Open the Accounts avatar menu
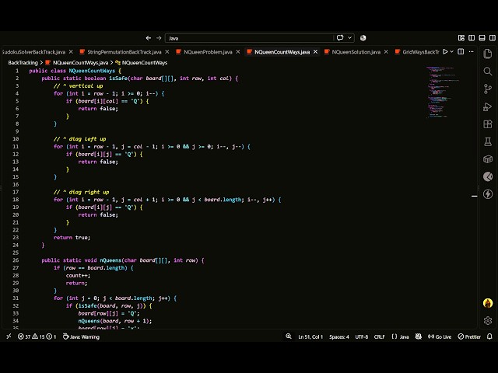 [488, 303]
